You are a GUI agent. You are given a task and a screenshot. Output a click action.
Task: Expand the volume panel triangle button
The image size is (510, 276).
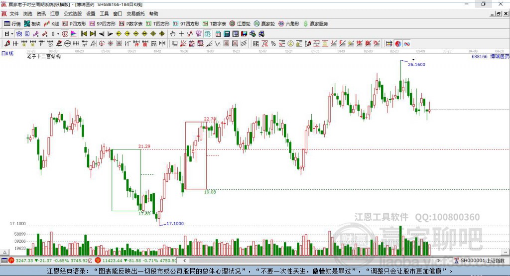coord(4,252)
